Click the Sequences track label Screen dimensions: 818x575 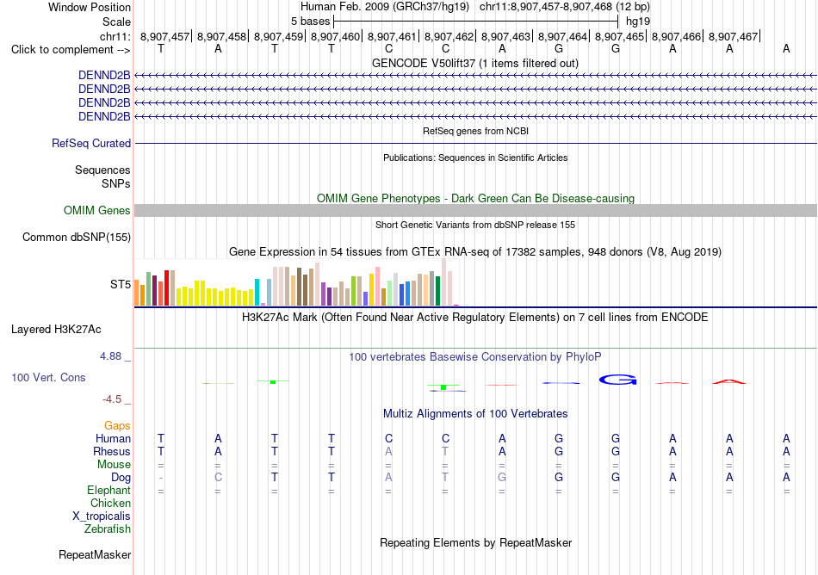pyautogui.click(x=102, y=170)
